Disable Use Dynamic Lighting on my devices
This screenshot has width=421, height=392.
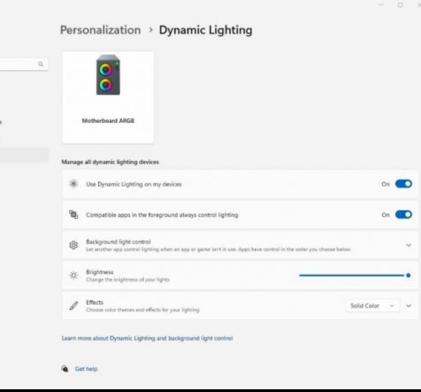tap(404, 183)
